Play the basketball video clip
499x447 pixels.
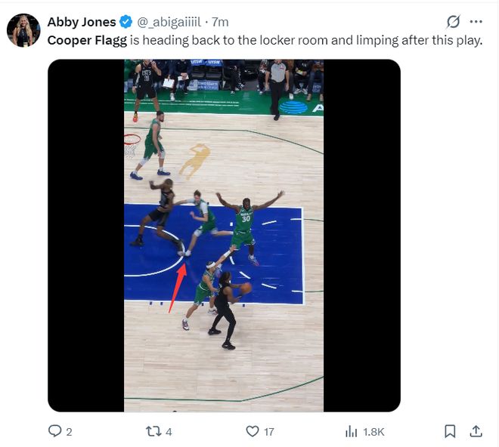pos(224,236)
